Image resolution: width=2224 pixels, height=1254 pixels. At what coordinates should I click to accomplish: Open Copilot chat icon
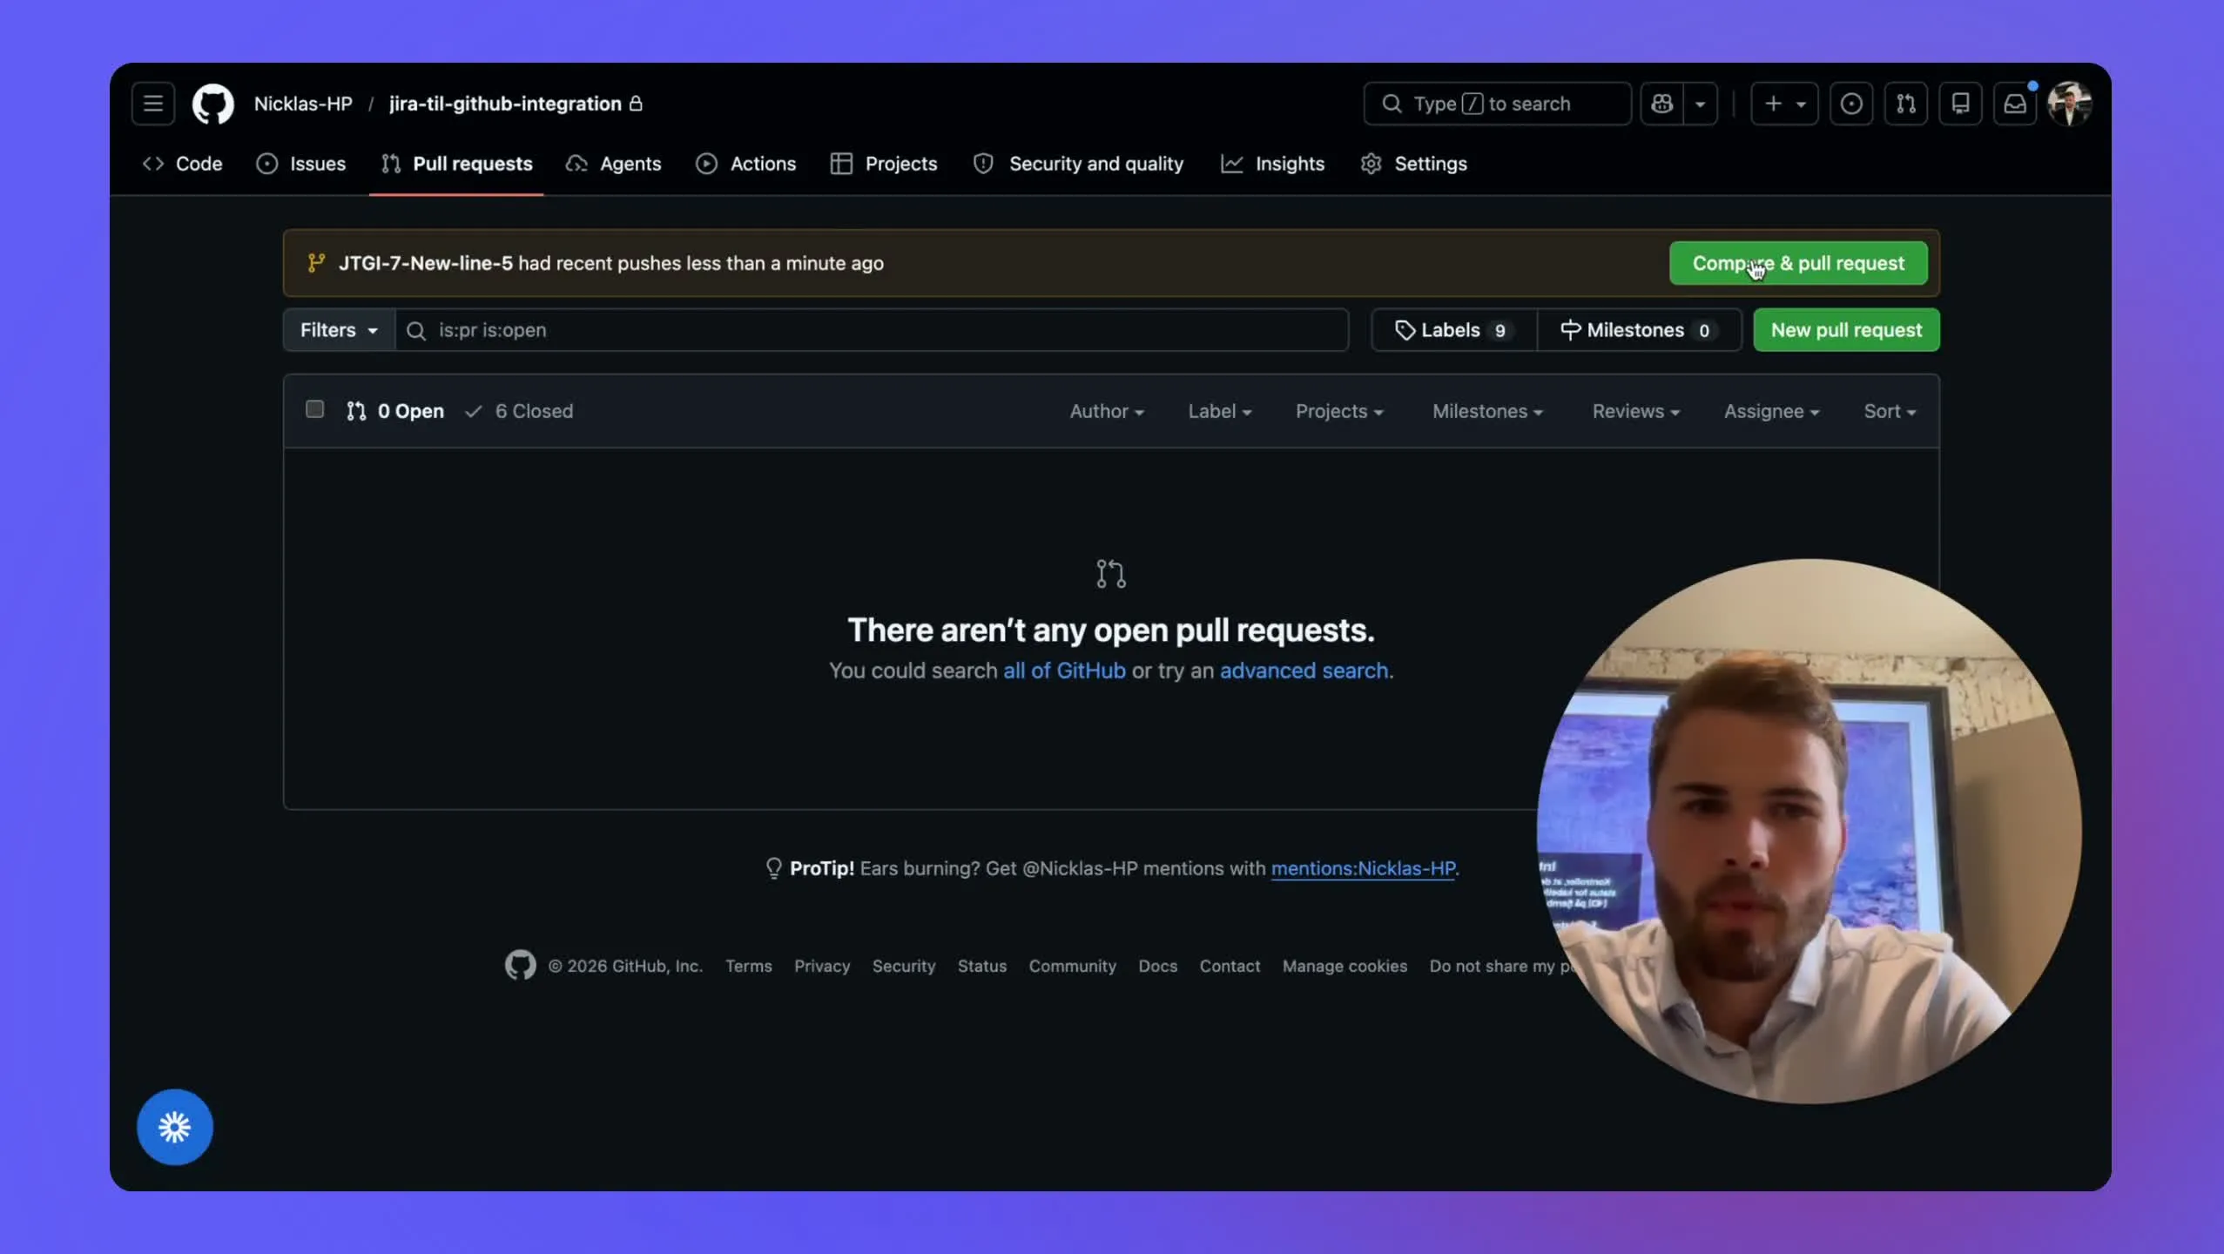coord(1661,104)
